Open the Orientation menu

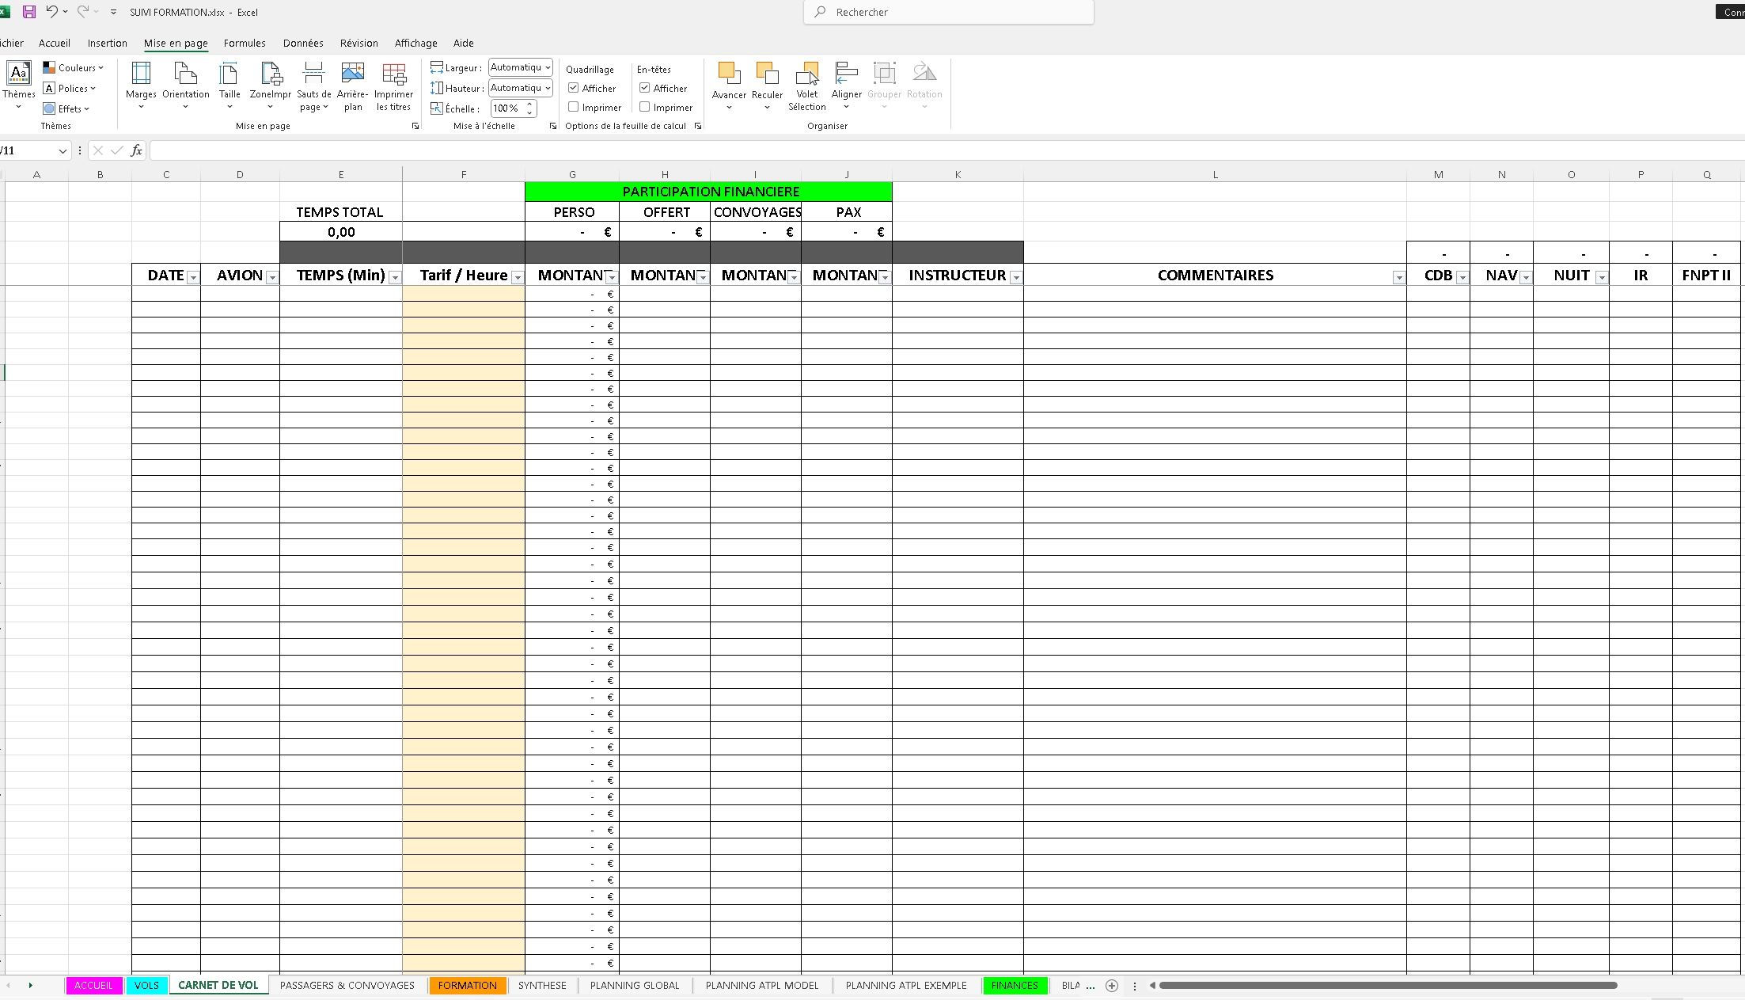point(186,86)
